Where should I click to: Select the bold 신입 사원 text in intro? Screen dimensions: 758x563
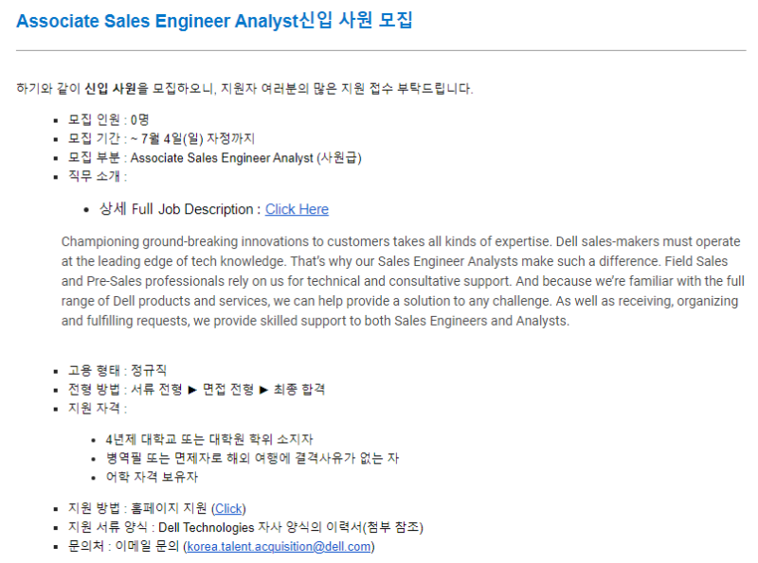[x=110, y=89]
